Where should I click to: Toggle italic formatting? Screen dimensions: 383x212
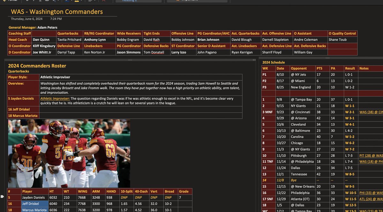click(34, 1)
